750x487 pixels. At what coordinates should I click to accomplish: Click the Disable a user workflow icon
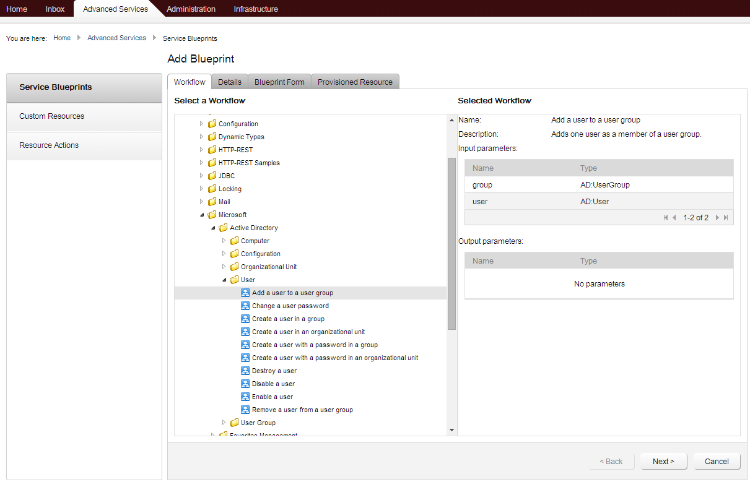pyautogui.click(x=246, y=383)
